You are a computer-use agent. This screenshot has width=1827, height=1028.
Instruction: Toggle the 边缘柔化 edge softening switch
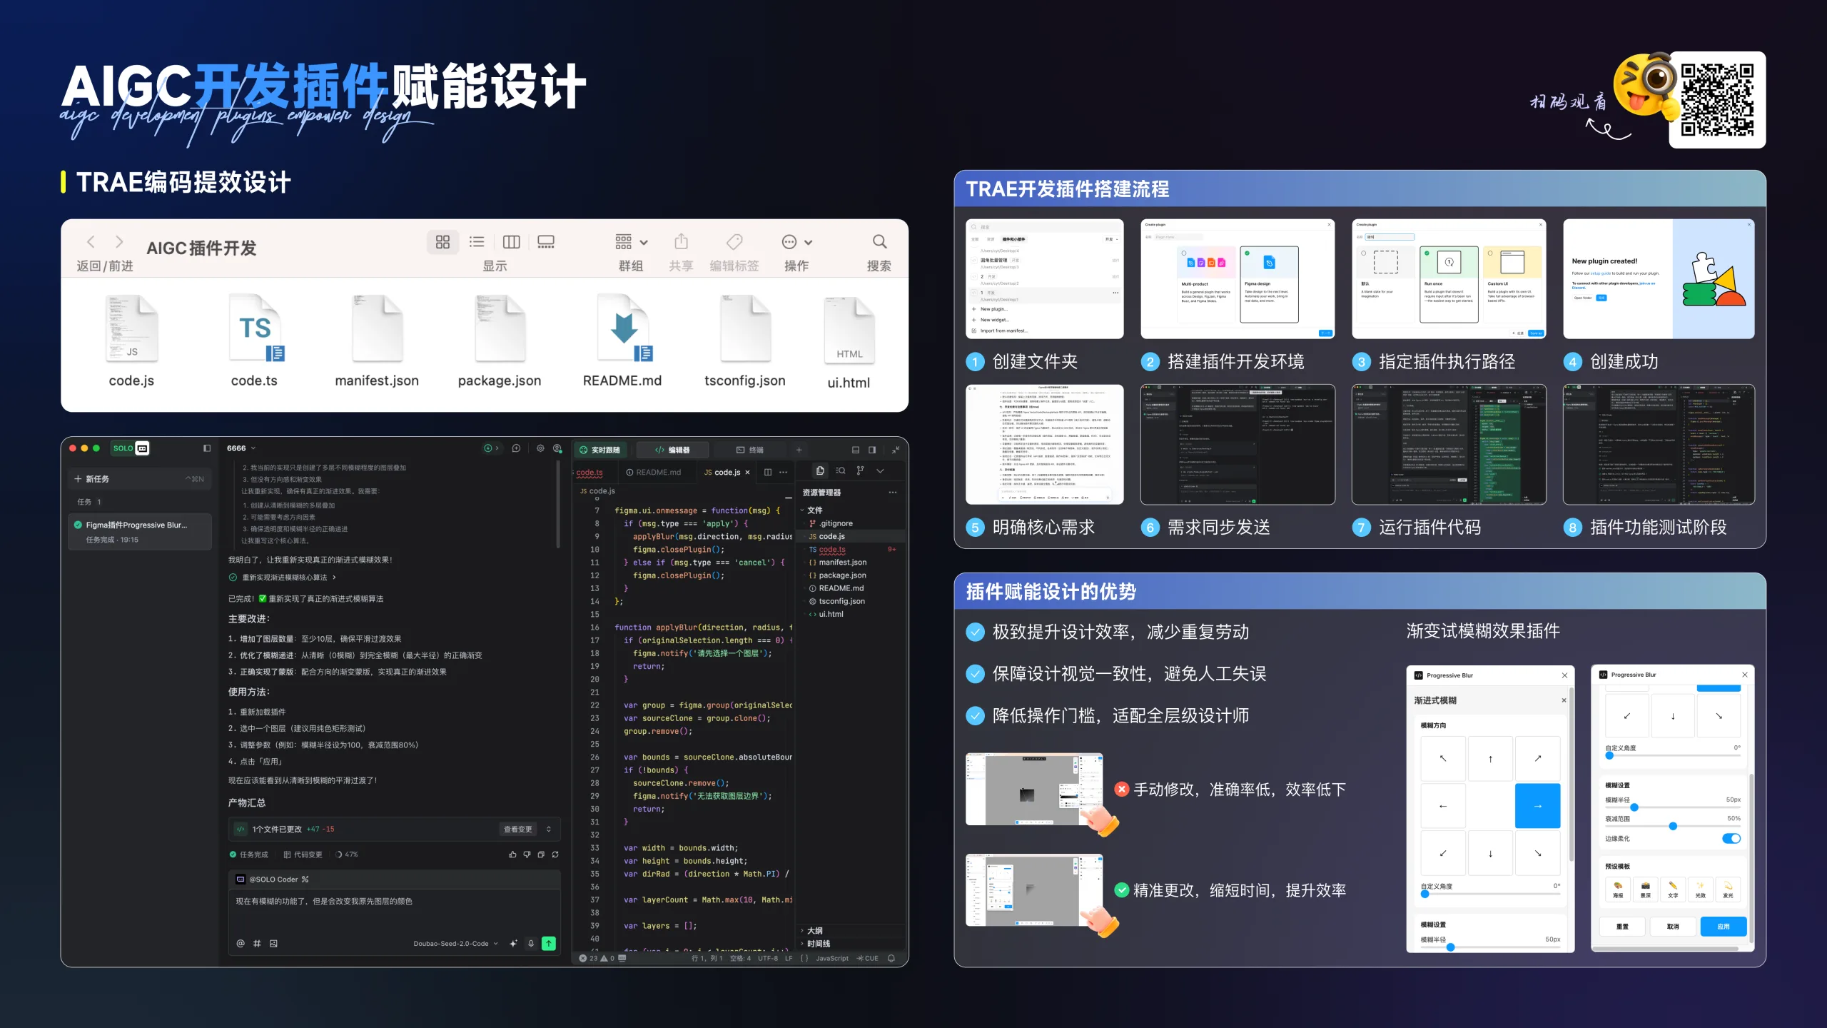point(1731,839)
